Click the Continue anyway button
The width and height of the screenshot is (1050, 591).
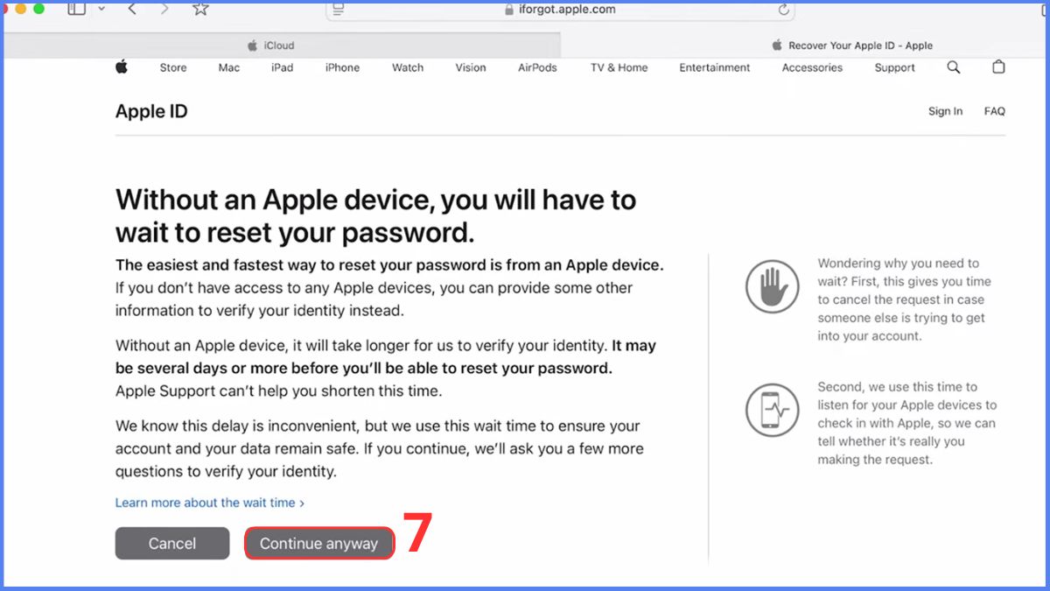pos(318,544)
